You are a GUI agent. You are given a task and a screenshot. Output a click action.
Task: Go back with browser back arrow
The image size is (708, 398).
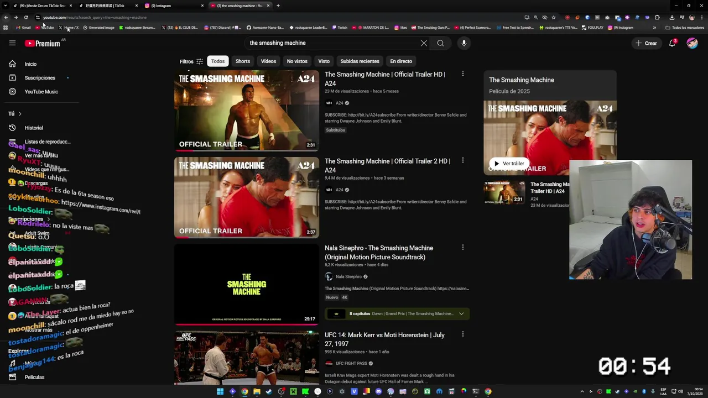(6, 17)
